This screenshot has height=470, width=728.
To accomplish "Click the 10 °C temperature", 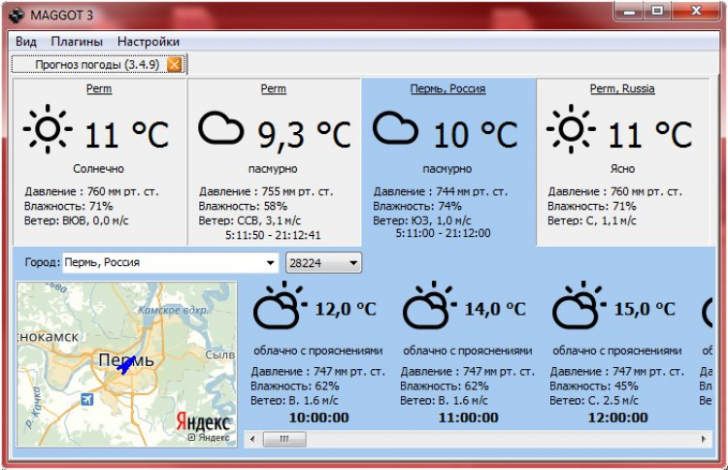I will 476,135.
